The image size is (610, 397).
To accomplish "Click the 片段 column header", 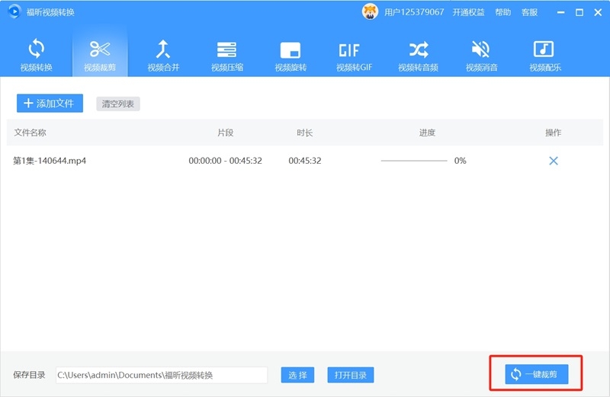I will pos(225,133).
